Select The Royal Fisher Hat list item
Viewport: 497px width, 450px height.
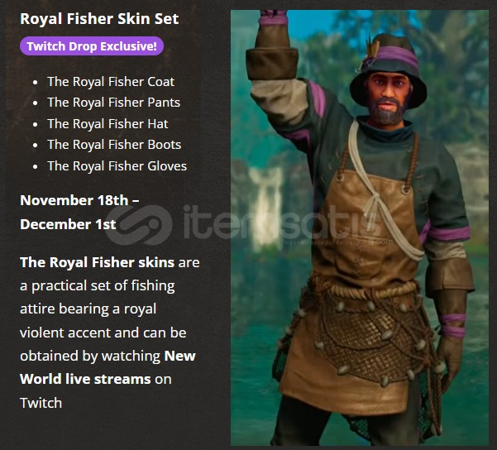(108, 124)
